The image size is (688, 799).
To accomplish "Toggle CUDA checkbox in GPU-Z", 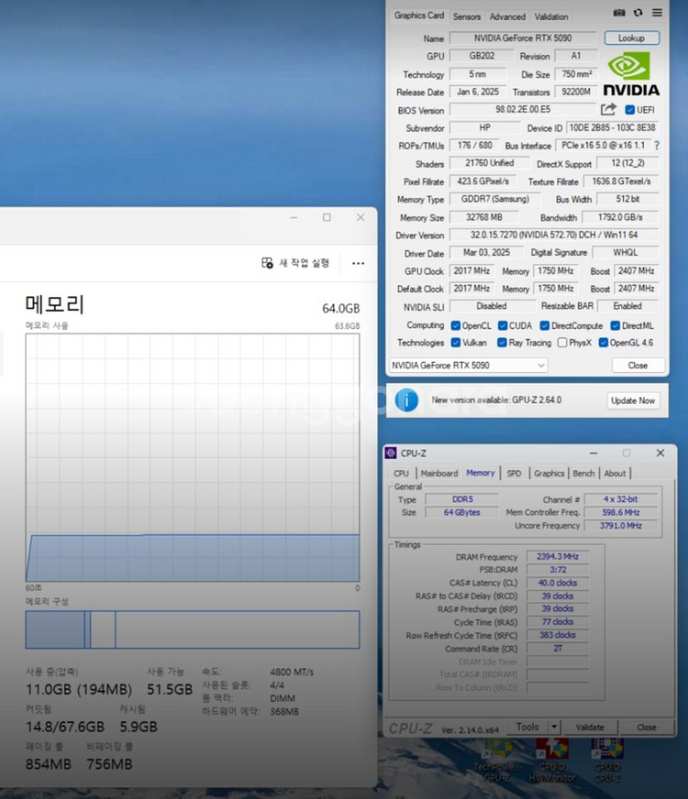I will pyautogui.click(x=503, y=326).
